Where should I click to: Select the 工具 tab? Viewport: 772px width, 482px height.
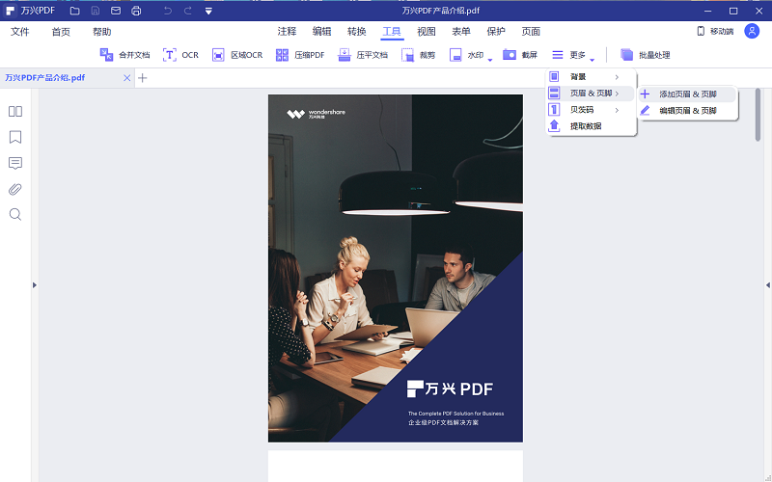pyautogui.click(x=392, y=32)
